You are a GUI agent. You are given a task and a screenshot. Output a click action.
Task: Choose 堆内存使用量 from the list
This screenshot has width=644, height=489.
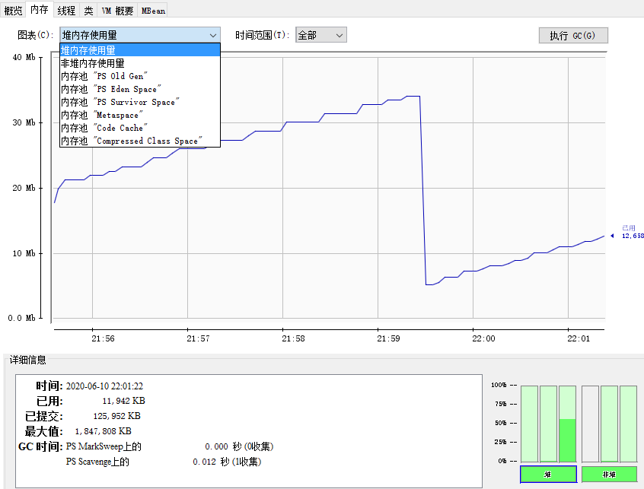tap(139, 50)
